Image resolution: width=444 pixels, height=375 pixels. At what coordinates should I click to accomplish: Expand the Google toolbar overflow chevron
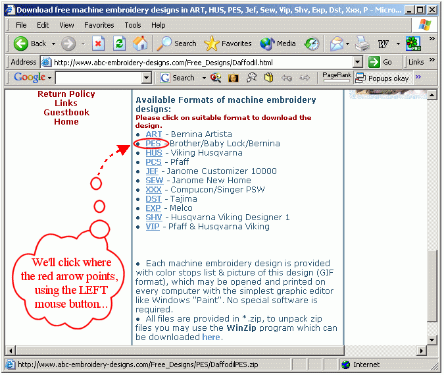(x=418, y=76)
